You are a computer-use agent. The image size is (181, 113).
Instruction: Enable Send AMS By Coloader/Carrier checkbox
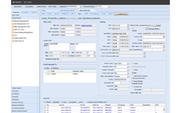click(133, 81)
